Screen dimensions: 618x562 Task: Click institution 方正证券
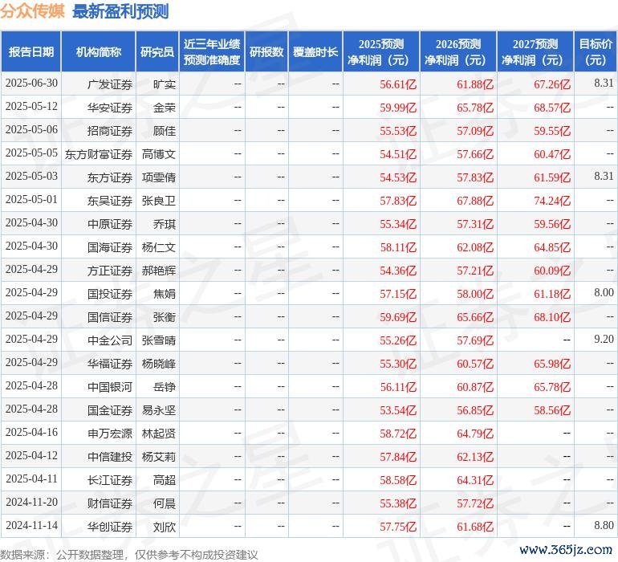[110, 271]
